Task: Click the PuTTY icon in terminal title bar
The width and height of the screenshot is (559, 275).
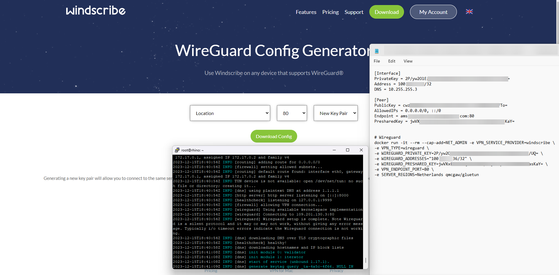Action: pyautogui.click(x=177, y=150)
